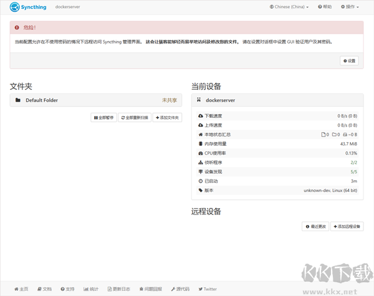This screenshot has height=296, width=374.
Task: Click the 5/5 discovery value
Action: [354, 172]
